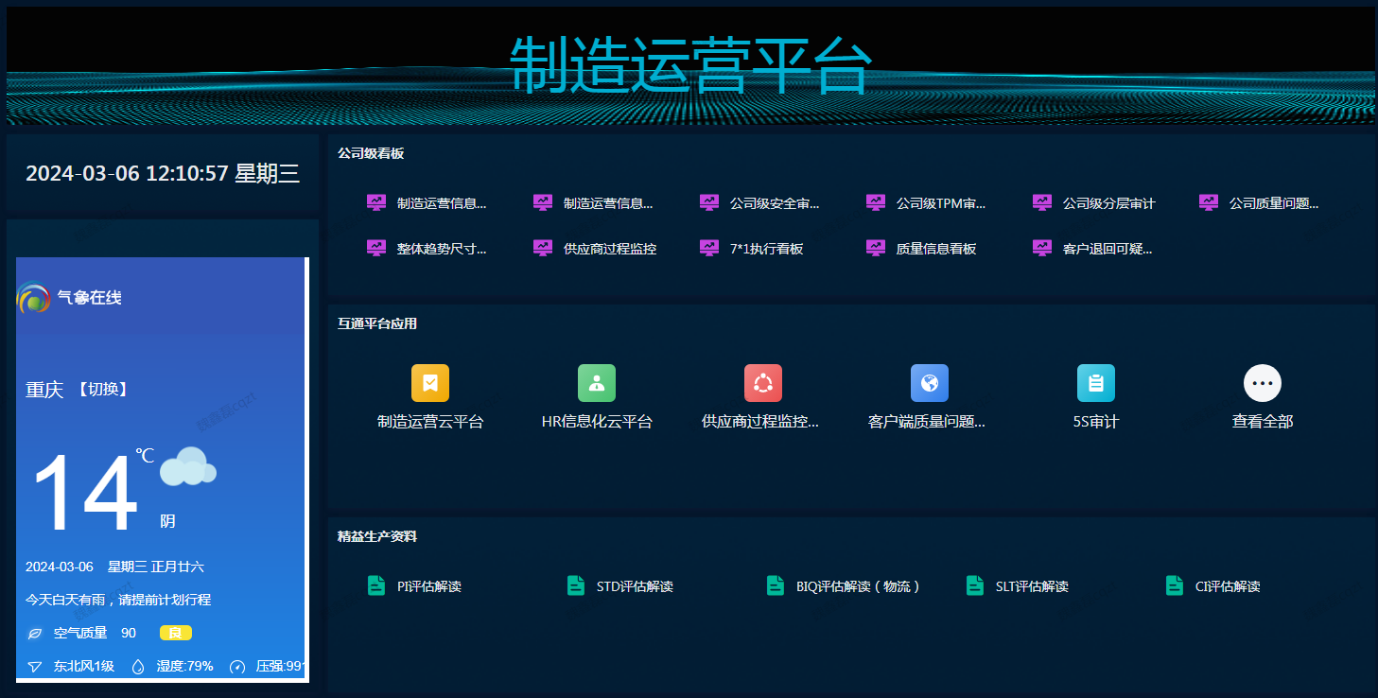Open the red 供应商过程监控 app icon
1378x698 pixels.
tap(762, 383)
